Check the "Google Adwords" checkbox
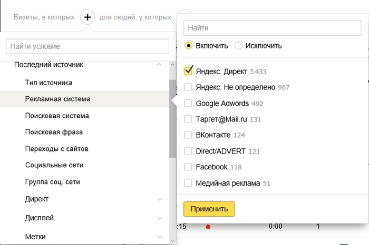 pyautogui.click(x=188, y=103)
